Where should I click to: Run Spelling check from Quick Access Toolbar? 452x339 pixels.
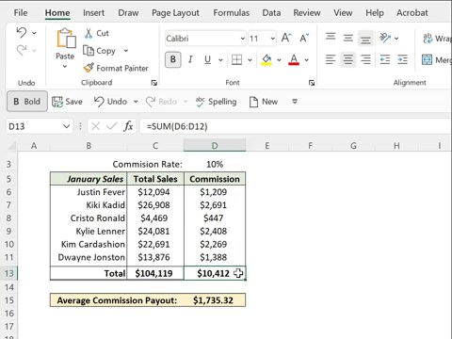(x=216, y=102)
